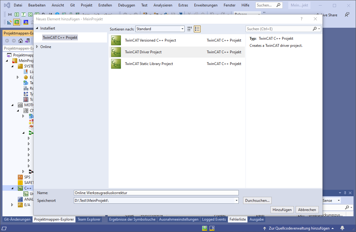Click the green B toolbar icon
This screenshot has width=356, height=232.
(17, 14)
